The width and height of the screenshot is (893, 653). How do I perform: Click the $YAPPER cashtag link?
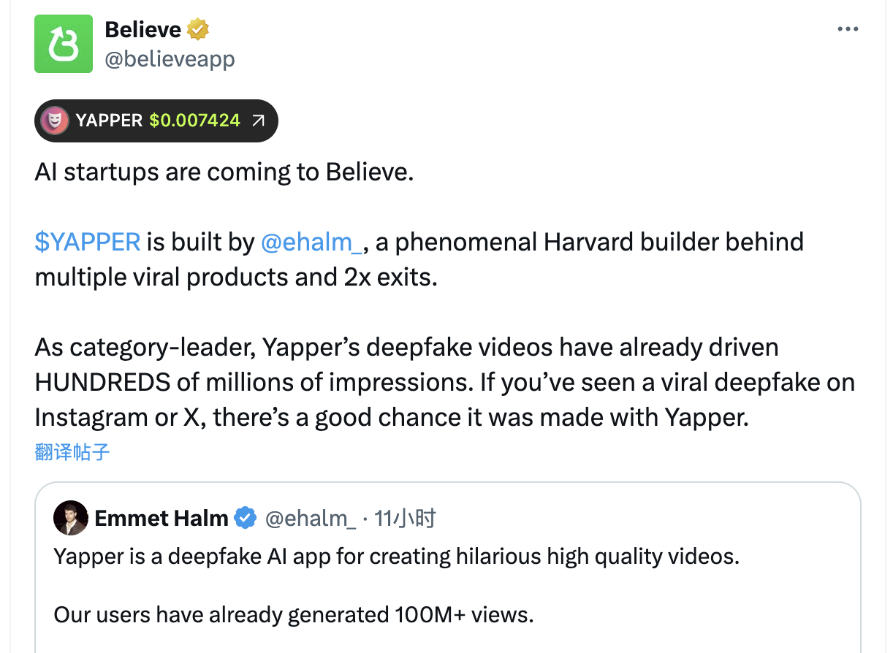pyautogui.click(x=87, y=242)
